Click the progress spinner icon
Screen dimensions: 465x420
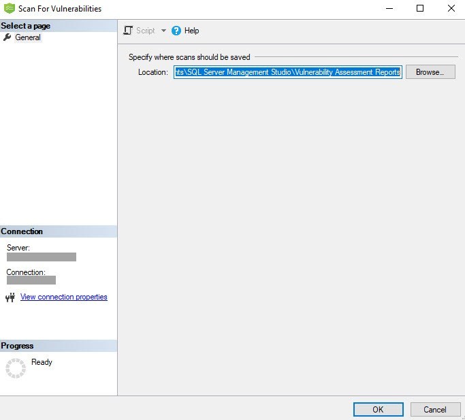click(15, 368)
